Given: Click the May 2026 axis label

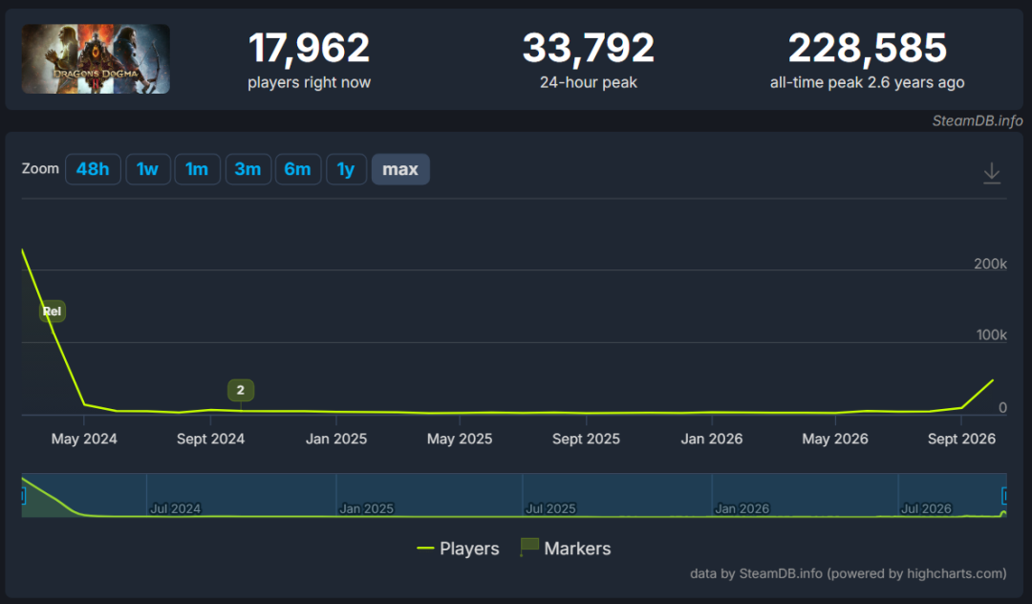Looking at the screenshot, I should [x=835, y=439].
